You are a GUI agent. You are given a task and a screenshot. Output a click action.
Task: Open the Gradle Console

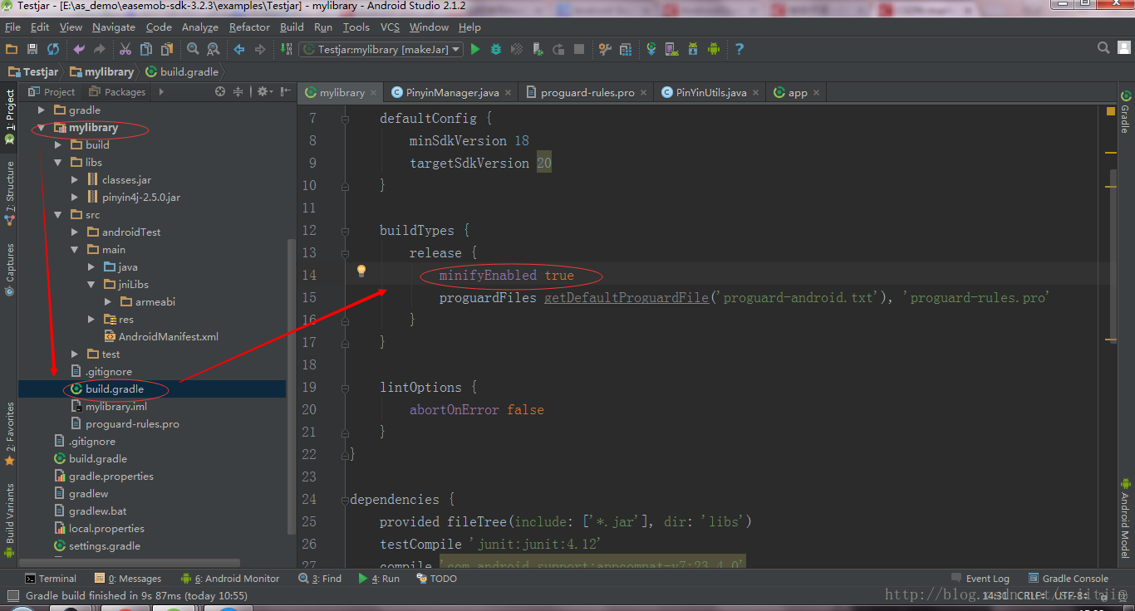(x=1069, y=579)
